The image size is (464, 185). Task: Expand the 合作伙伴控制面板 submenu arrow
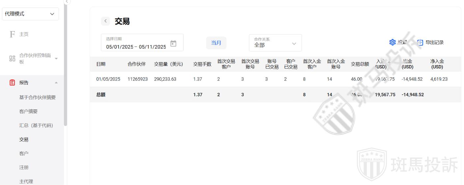coord(56,58)
